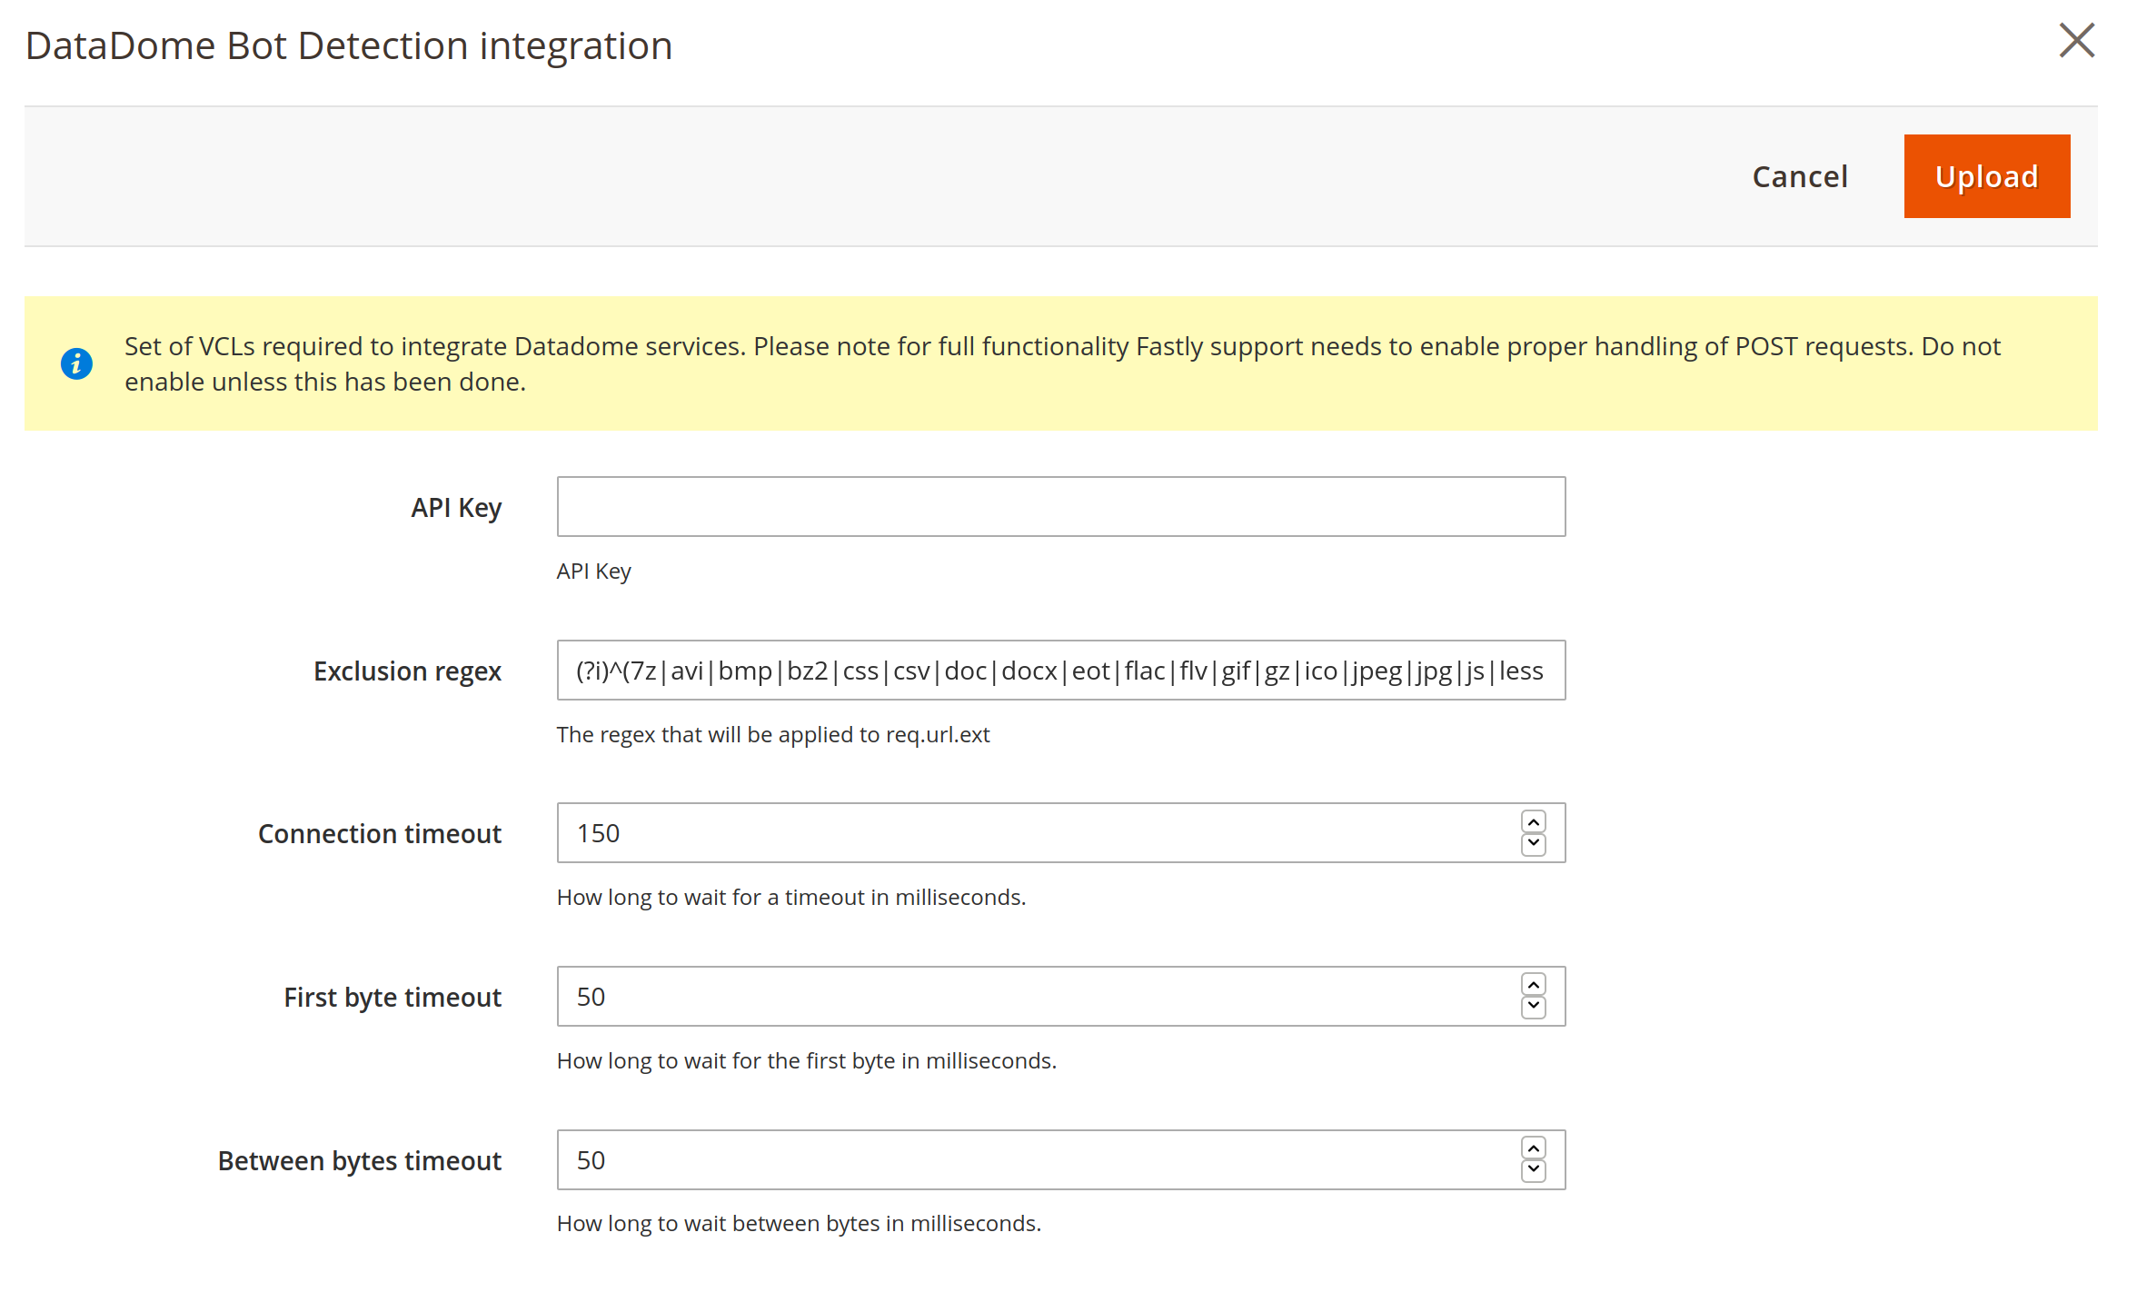Click the dialog title DataDome Bot Detection integration

pyautogui.click(x=349, y=46)
